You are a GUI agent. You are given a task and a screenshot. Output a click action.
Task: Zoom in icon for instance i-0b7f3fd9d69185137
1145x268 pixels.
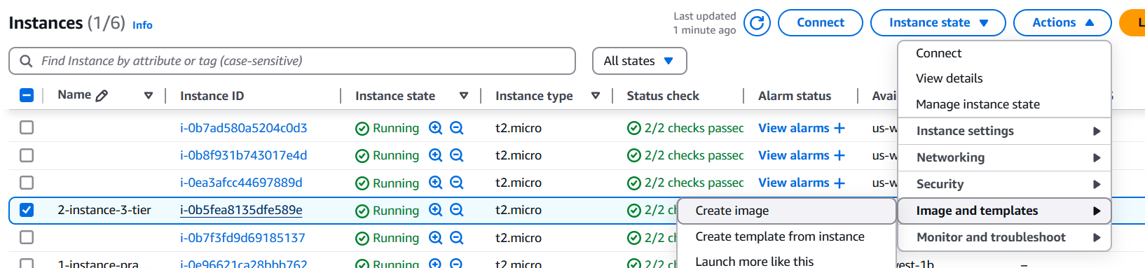(x=436, y=238)
